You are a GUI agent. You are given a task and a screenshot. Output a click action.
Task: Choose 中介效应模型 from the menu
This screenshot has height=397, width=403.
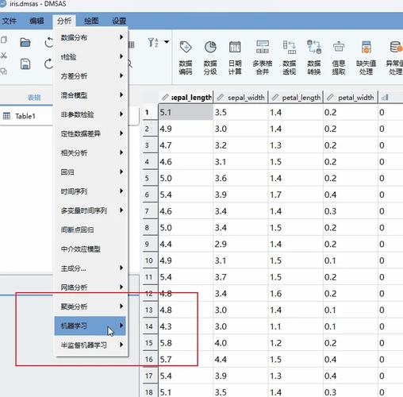91,249
